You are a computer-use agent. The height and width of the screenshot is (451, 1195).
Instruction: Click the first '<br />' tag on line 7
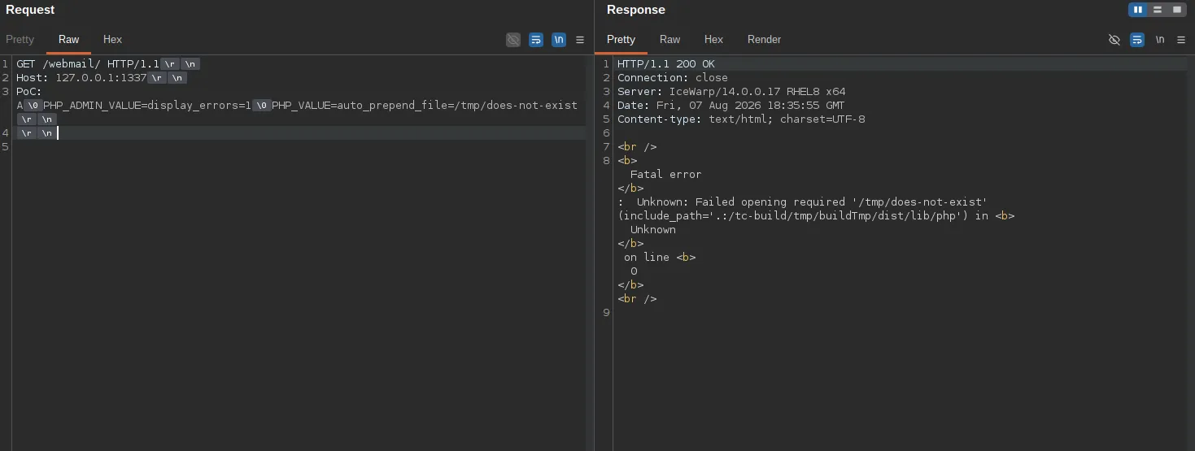(x=637, y=146)
